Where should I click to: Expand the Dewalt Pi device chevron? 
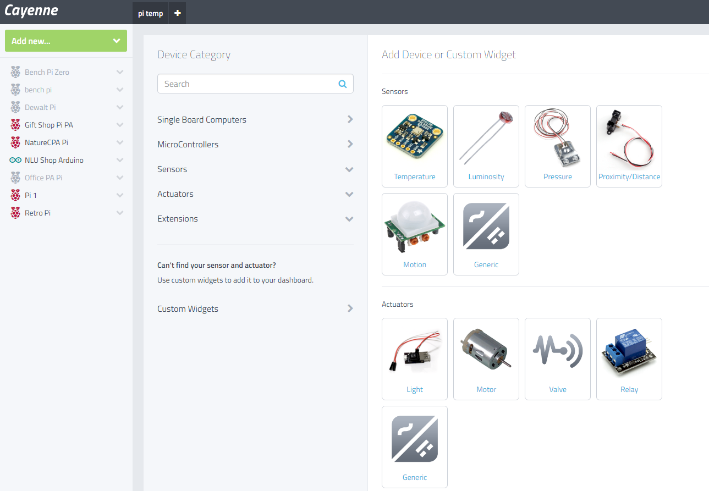coord(120,107)
